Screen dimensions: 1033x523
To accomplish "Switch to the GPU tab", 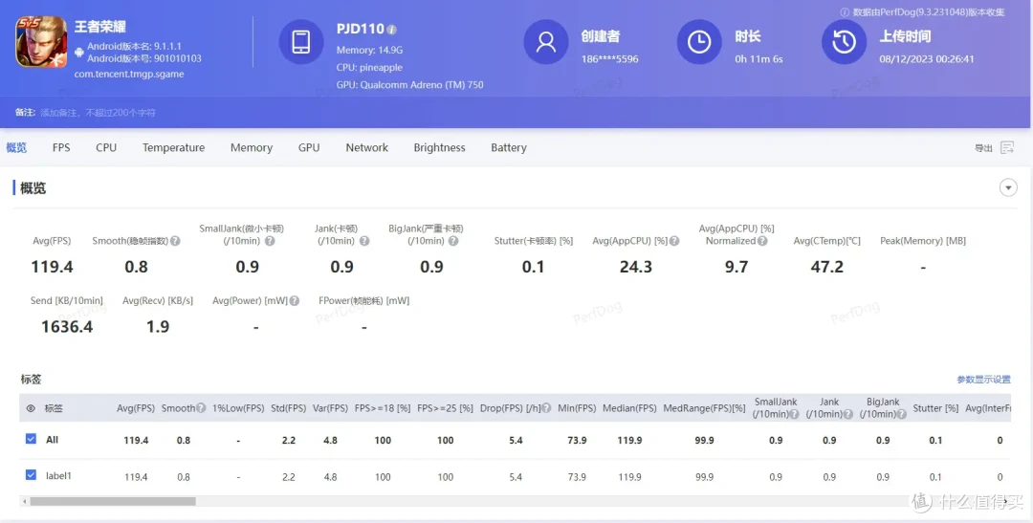I will coord(309,147).
